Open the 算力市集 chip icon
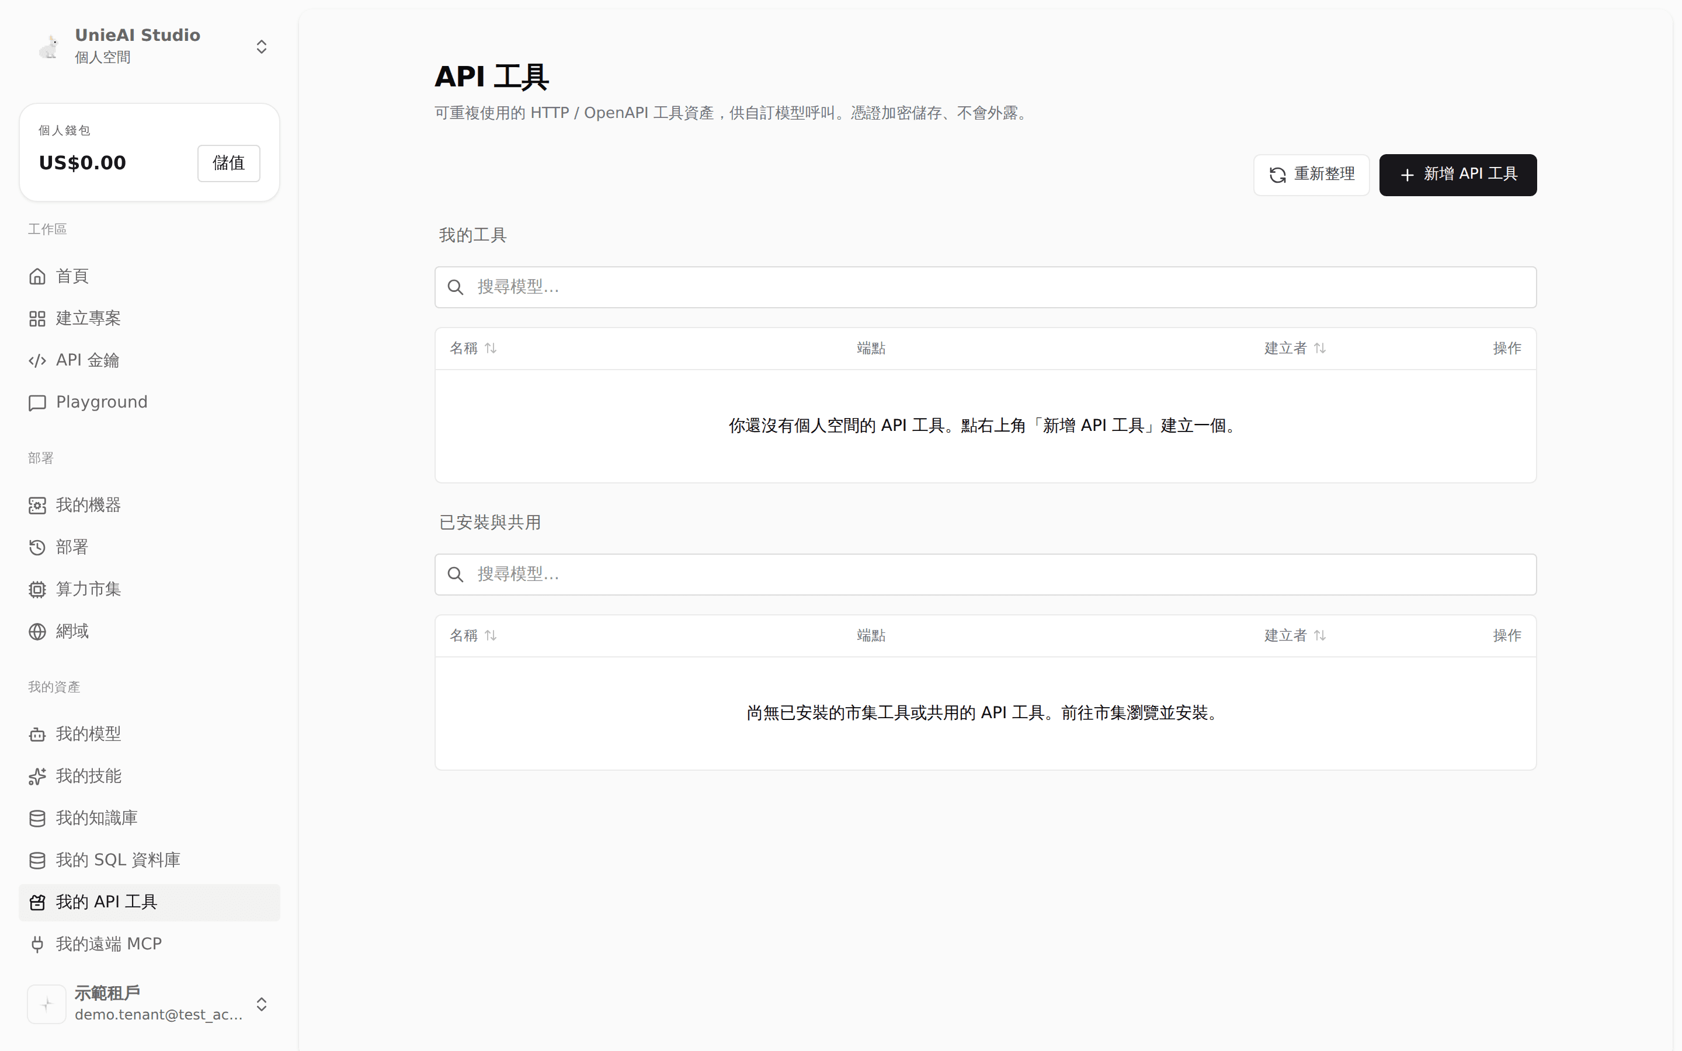Screen dimensions: 1682x1051 tap(37, 590)
